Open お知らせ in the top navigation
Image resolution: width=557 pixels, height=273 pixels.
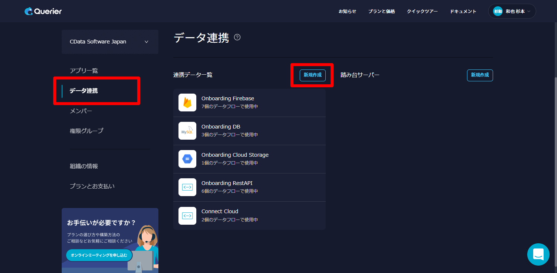tap(347, 11)
